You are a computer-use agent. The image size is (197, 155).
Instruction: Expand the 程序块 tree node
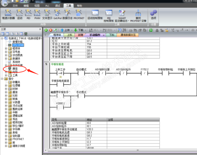6,48
